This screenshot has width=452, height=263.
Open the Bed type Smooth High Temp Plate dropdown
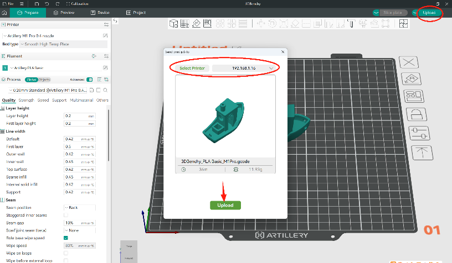click(x=63, y=44)
